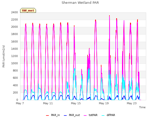This screenshot has width=161, height=120.
Task: Click the SW_met label badge
Action: 28,10
